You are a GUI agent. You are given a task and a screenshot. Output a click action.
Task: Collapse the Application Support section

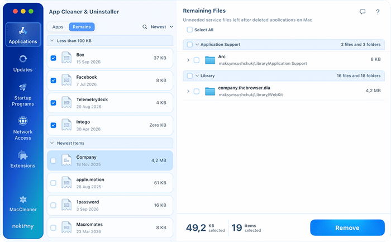pos(197,44)
